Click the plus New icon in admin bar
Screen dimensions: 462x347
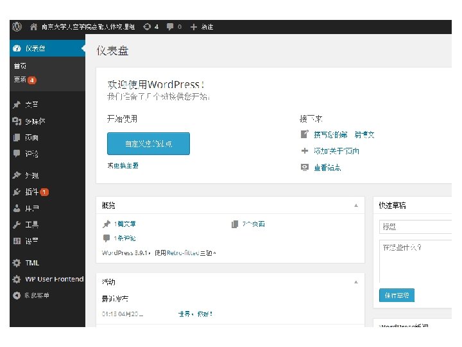coord(194,27)
